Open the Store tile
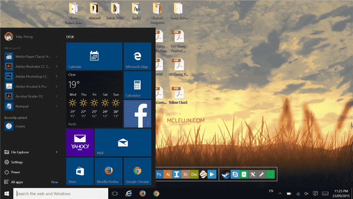This screenshot has width=353, height=199. 80,171
